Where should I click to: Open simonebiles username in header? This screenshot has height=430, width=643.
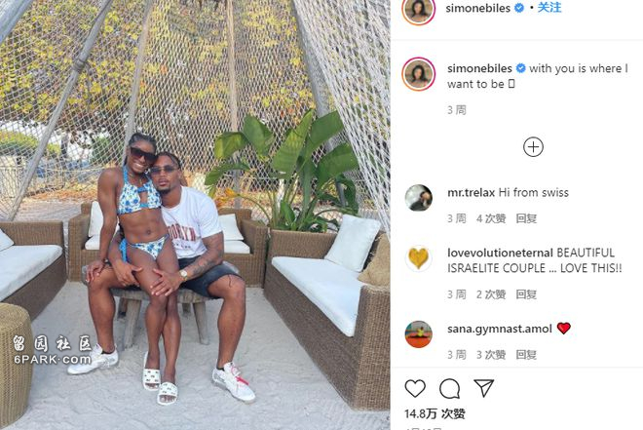tap(478, 8)
